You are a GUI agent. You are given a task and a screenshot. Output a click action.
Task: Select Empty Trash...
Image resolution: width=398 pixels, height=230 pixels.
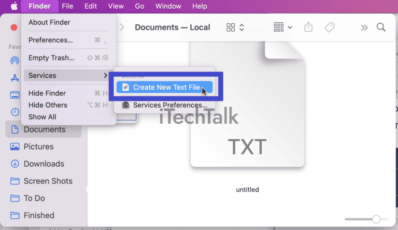pyautogui.click(x=68, y=58)
